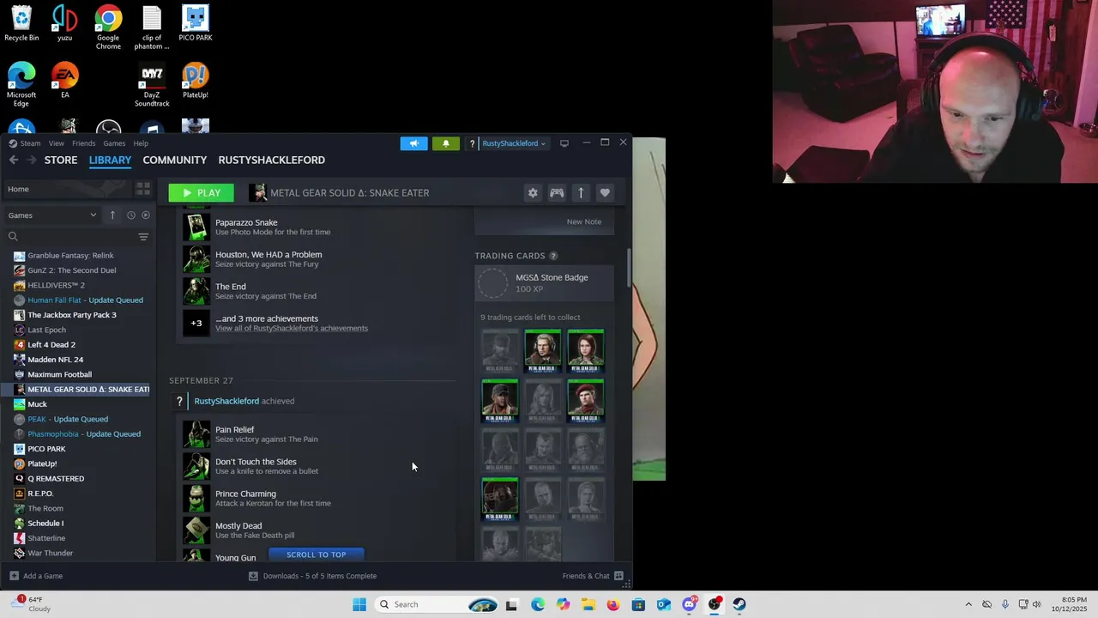This screenshot has height=618, width=1098.
Task: Open MGSΔ Stone Badge entry
Action: pos(545,283)
